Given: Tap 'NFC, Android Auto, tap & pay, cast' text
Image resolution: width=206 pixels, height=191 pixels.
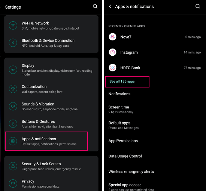Looking at the screenshot, I should (45, 46).
